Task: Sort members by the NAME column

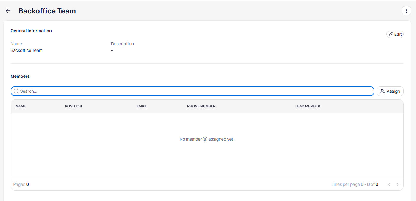Action: [21, 106]
